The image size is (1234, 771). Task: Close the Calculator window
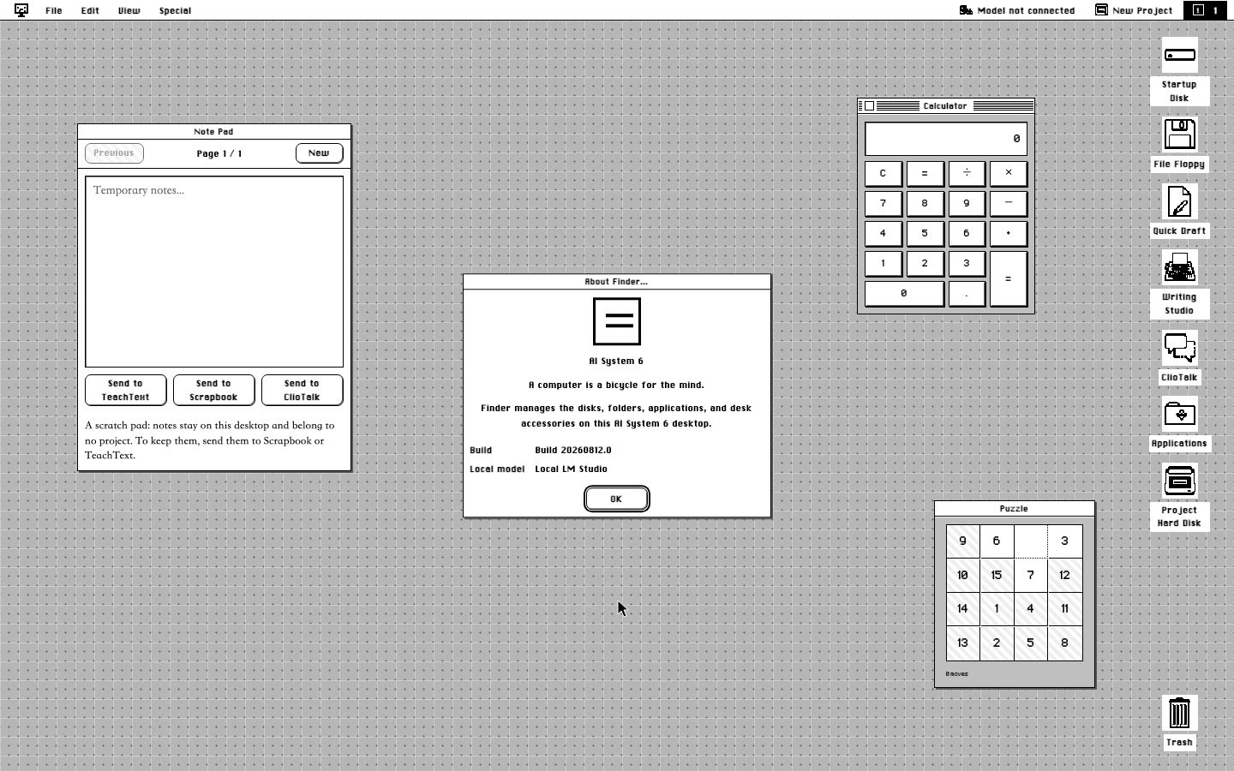(869, 106)
